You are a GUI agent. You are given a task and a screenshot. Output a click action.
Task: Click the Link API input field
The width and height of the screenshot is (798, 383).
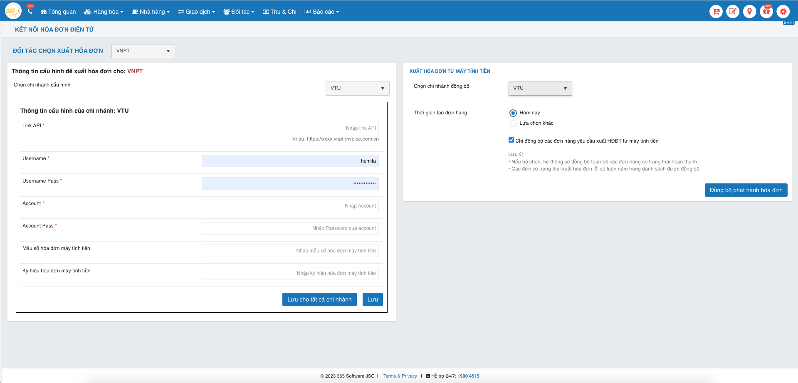click(290, 128)
